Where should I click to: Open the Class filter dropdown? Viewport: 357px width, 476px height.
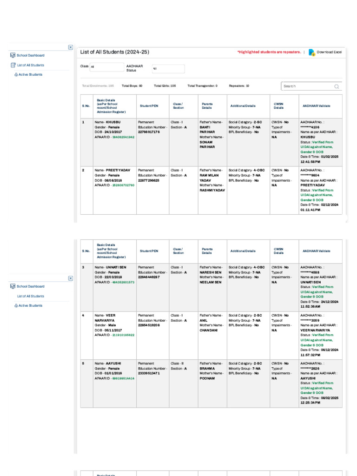[106, 66]
